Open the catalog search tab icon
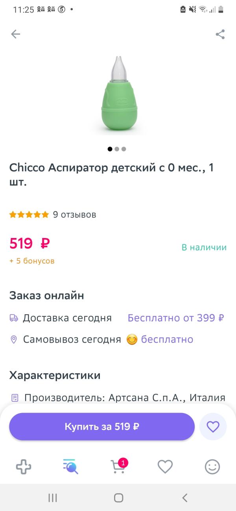Viewport: 236px width, 511px height. (x=71, y=467)
